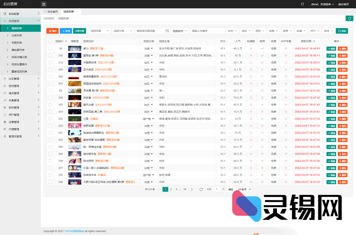The width and height of the screenshot is (356, 235).
Task: Toggle the recommend checkmark for 紫川 row
Action: point(262,48)
